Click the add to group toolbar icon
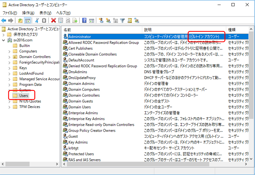Image resolution: width=255 pixels, height=175 pixels. click(136, 21)
